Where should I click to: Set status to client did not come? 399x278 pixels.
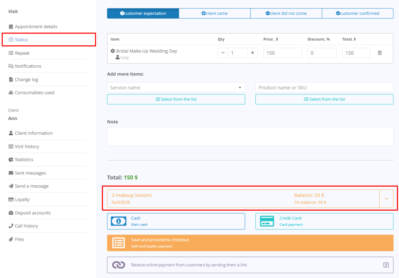click(x=286, y=14)
